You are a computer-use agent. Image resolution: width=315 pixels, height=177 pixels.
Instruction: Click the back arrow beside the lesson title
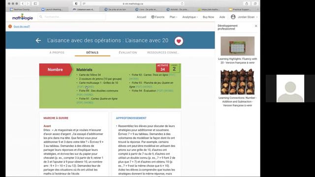coord(38,40)
